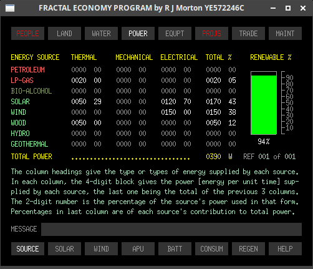
Task: Select the WIND energy source row label
Action: [x=18, y=112]
